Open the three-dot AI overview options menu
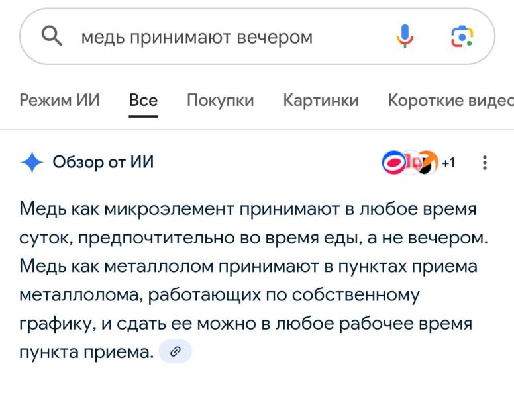 tap(486, 162)
